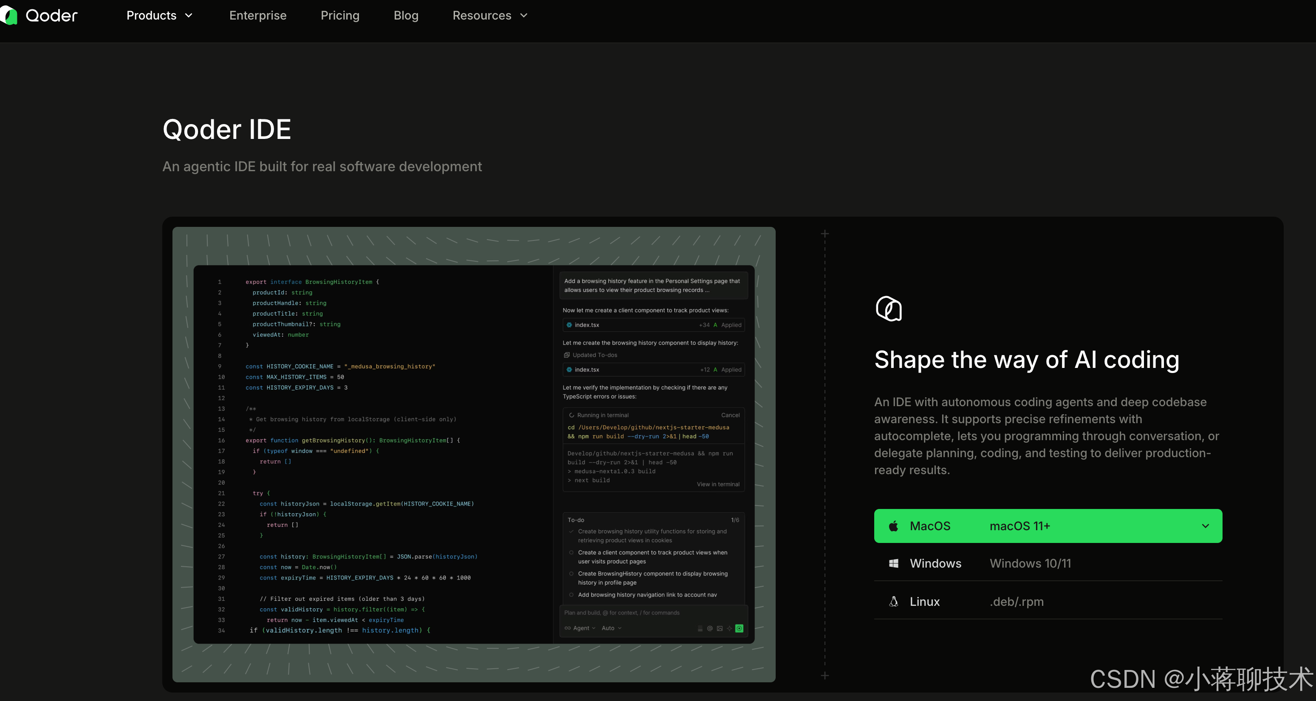
Task: Open the Products menu
Action: point(159,15)
